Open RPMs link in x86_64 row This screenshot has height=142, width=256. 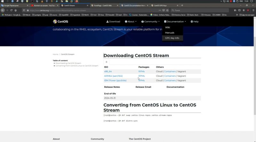click(141, 71)
